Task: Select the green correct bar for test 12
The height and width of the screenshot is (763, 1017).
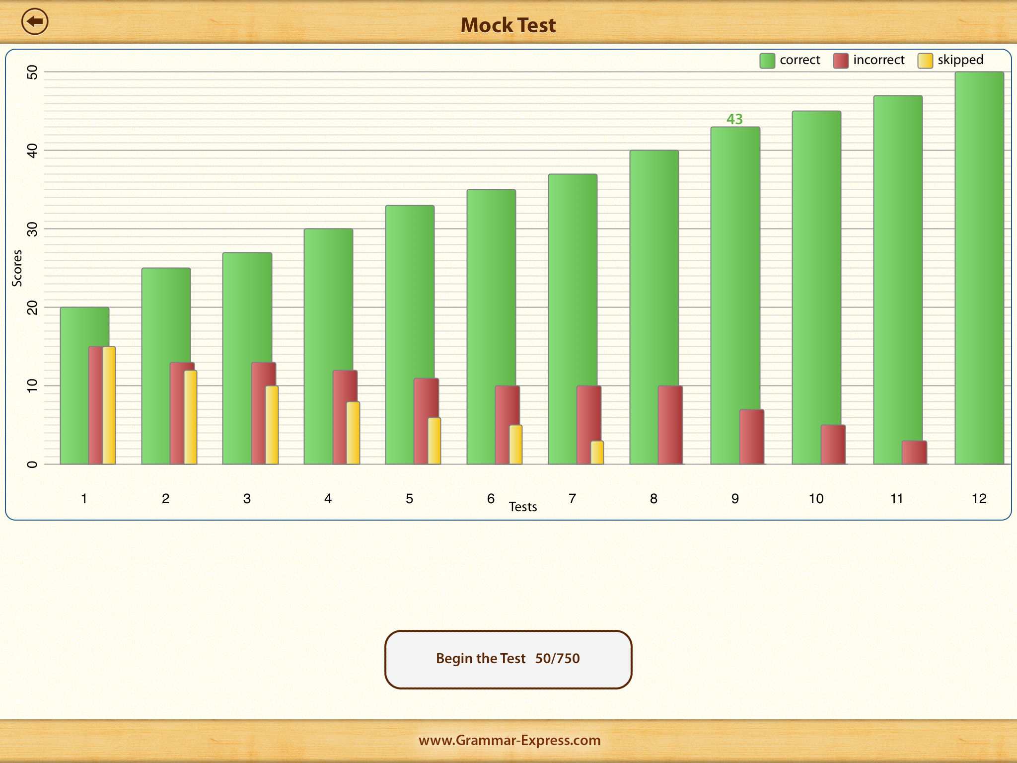Action: click(979, 268)
